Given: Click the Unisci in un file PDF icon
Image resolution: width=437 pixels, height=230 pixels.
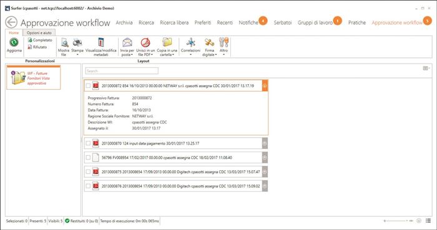Looking at the screenshot, I should 145,42.
